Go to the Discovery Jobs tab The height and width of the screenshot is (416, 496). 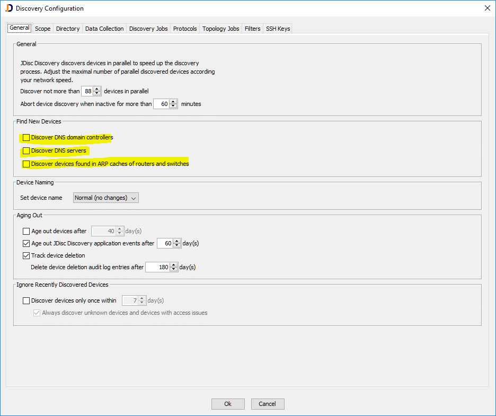coord(148,29)
